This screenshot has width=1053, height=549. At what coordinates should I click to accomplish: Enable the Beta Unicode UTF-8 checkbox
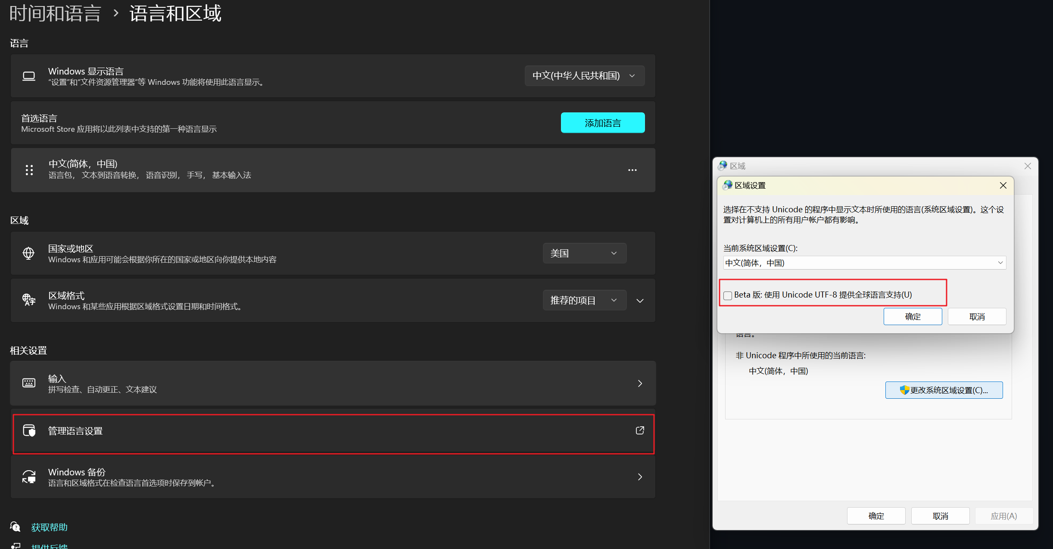(728, 295)
